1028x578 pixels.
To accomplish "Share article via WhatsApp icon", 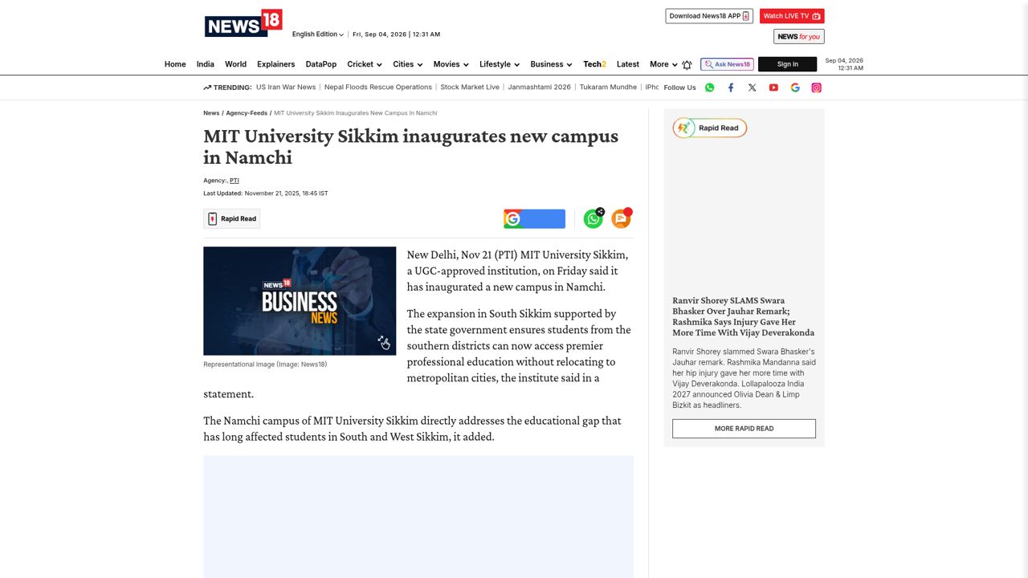I will pyautogui.click(x=594, y=218).
